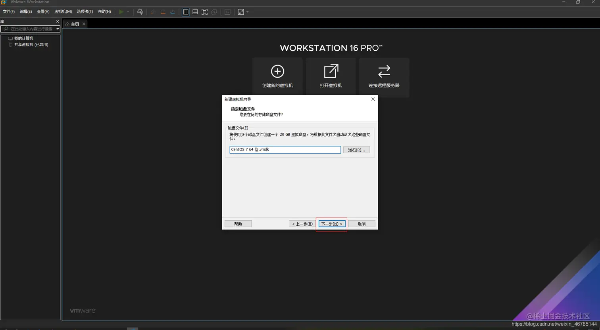Expand the power options dropdown arrow
Viewport: 600px width, 330px height.
point(128,12)
